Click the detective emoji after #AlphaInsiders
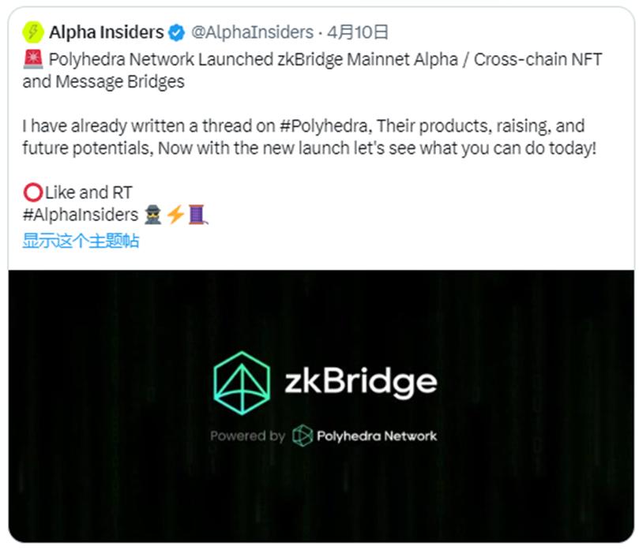Screen dimensions: 639x550 [x=152, y=215]
